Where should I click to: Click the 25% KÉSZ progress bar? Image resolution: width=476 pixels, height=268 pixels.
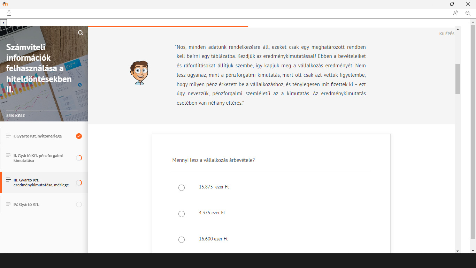pos(42,111)
